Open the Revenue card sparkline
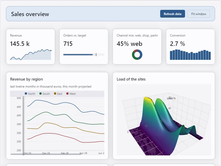 click(31, 55)
